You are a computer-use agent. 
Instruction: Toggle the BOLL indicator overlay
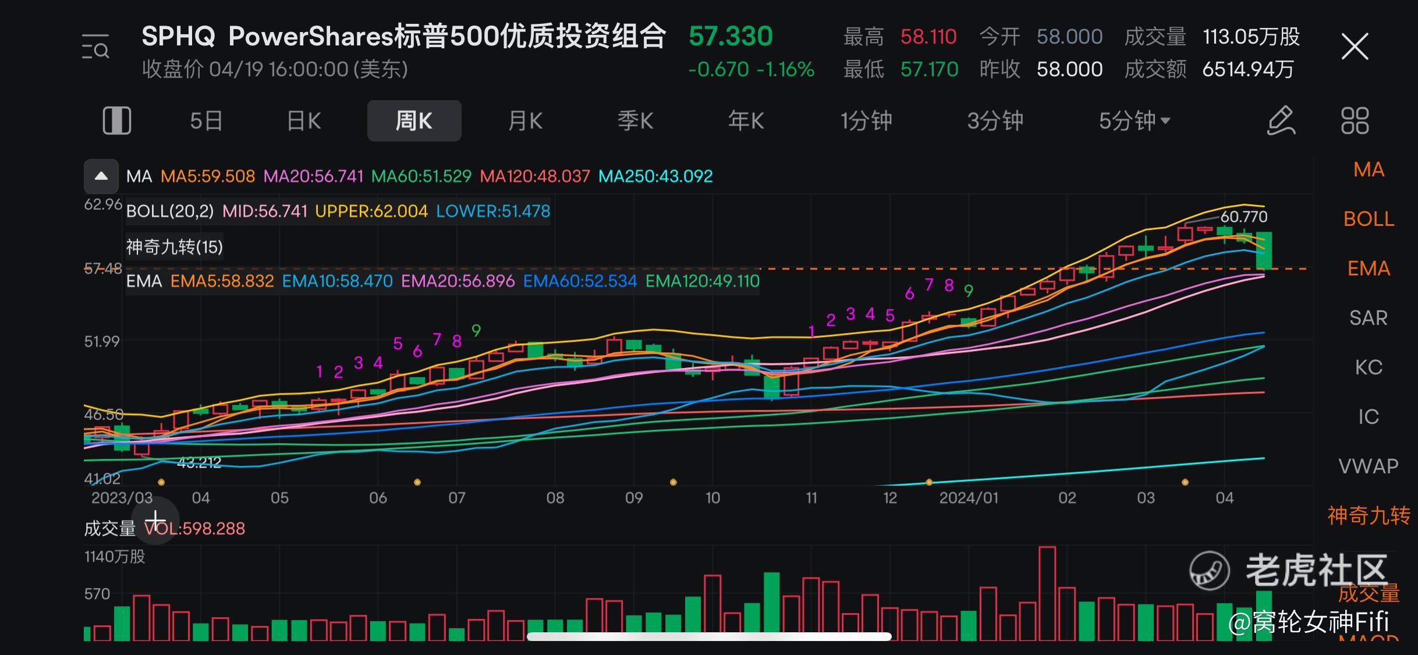(x=1369, y=219)
